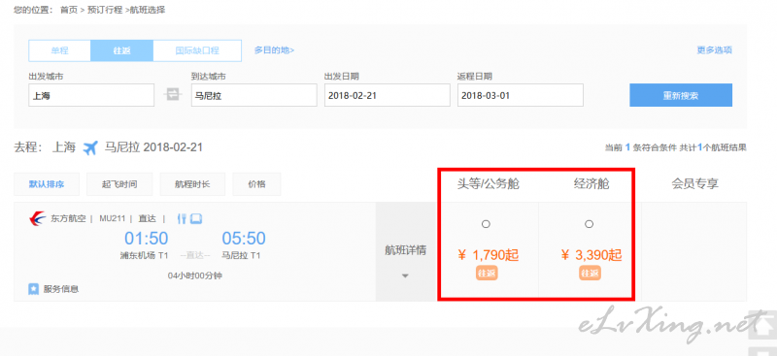Click 返程日期 field 2018-03-01
The image size is (777, 356).
point(521,95)
